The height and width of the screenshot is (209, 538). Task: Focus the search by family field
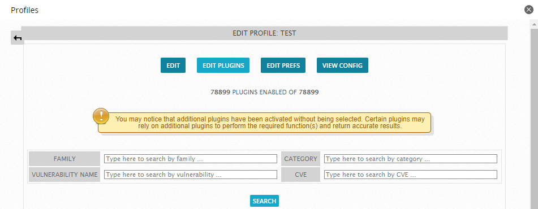191,159
